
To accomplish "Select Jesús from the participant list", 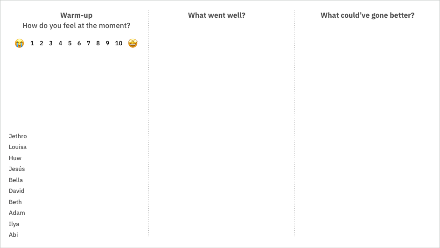I will click(17, 169).
